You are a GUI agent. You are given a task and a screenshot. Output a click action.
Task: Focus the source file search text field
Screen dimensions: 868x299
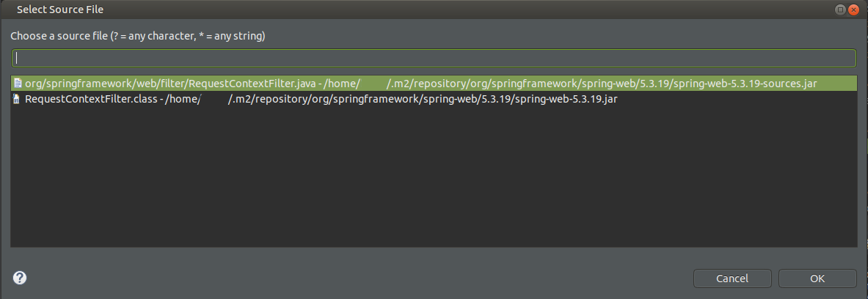click(434, 57)
